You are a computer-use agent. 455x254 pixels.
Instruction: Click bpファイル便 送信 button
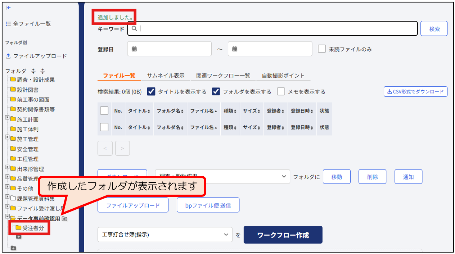pyautogui.click(x=208, y=205)
